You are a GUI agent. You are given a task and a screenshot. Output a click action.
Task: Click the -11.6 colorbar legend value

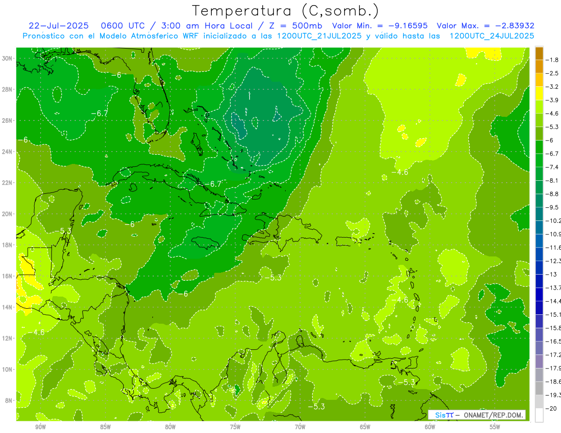click(x=554, y=248)
